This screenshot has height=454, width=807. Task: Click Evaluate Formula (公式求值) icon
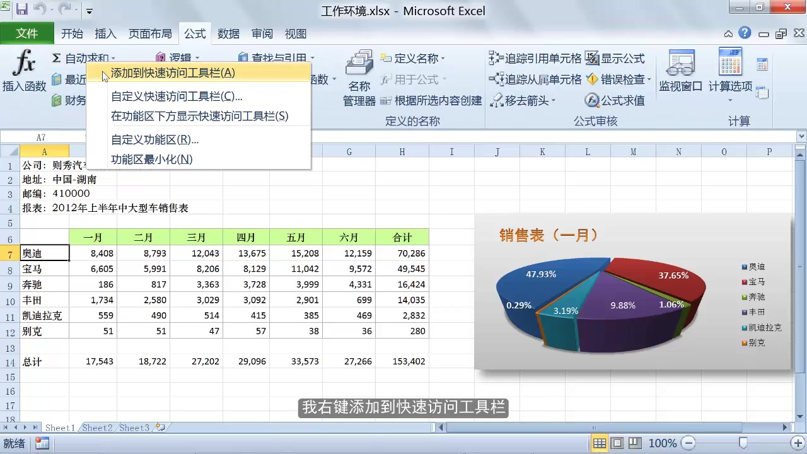591,100
